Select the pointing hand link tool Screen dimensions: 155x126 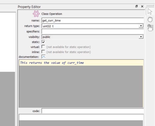pyautogui.click(x=150, y=28)
